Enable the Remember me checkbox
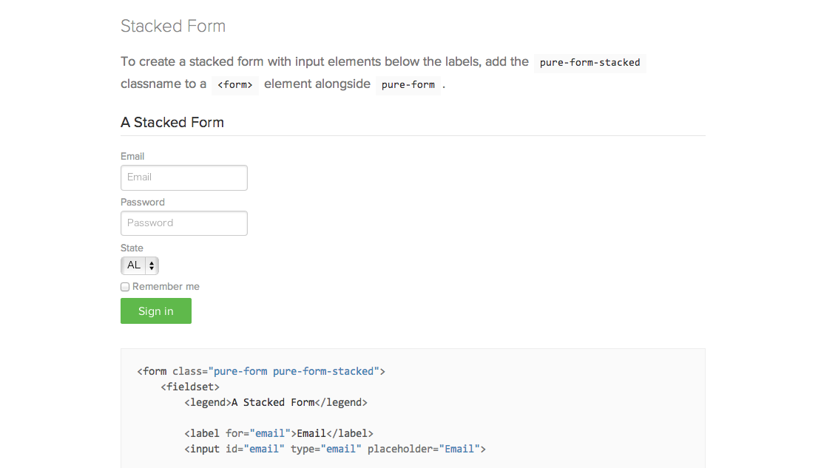824x468 pixels. point(125,287)
